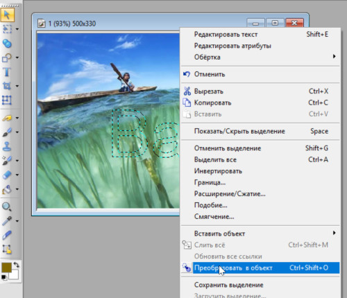
Task: Expand the Обёртка submenu
Action: [x=334, y=56]
